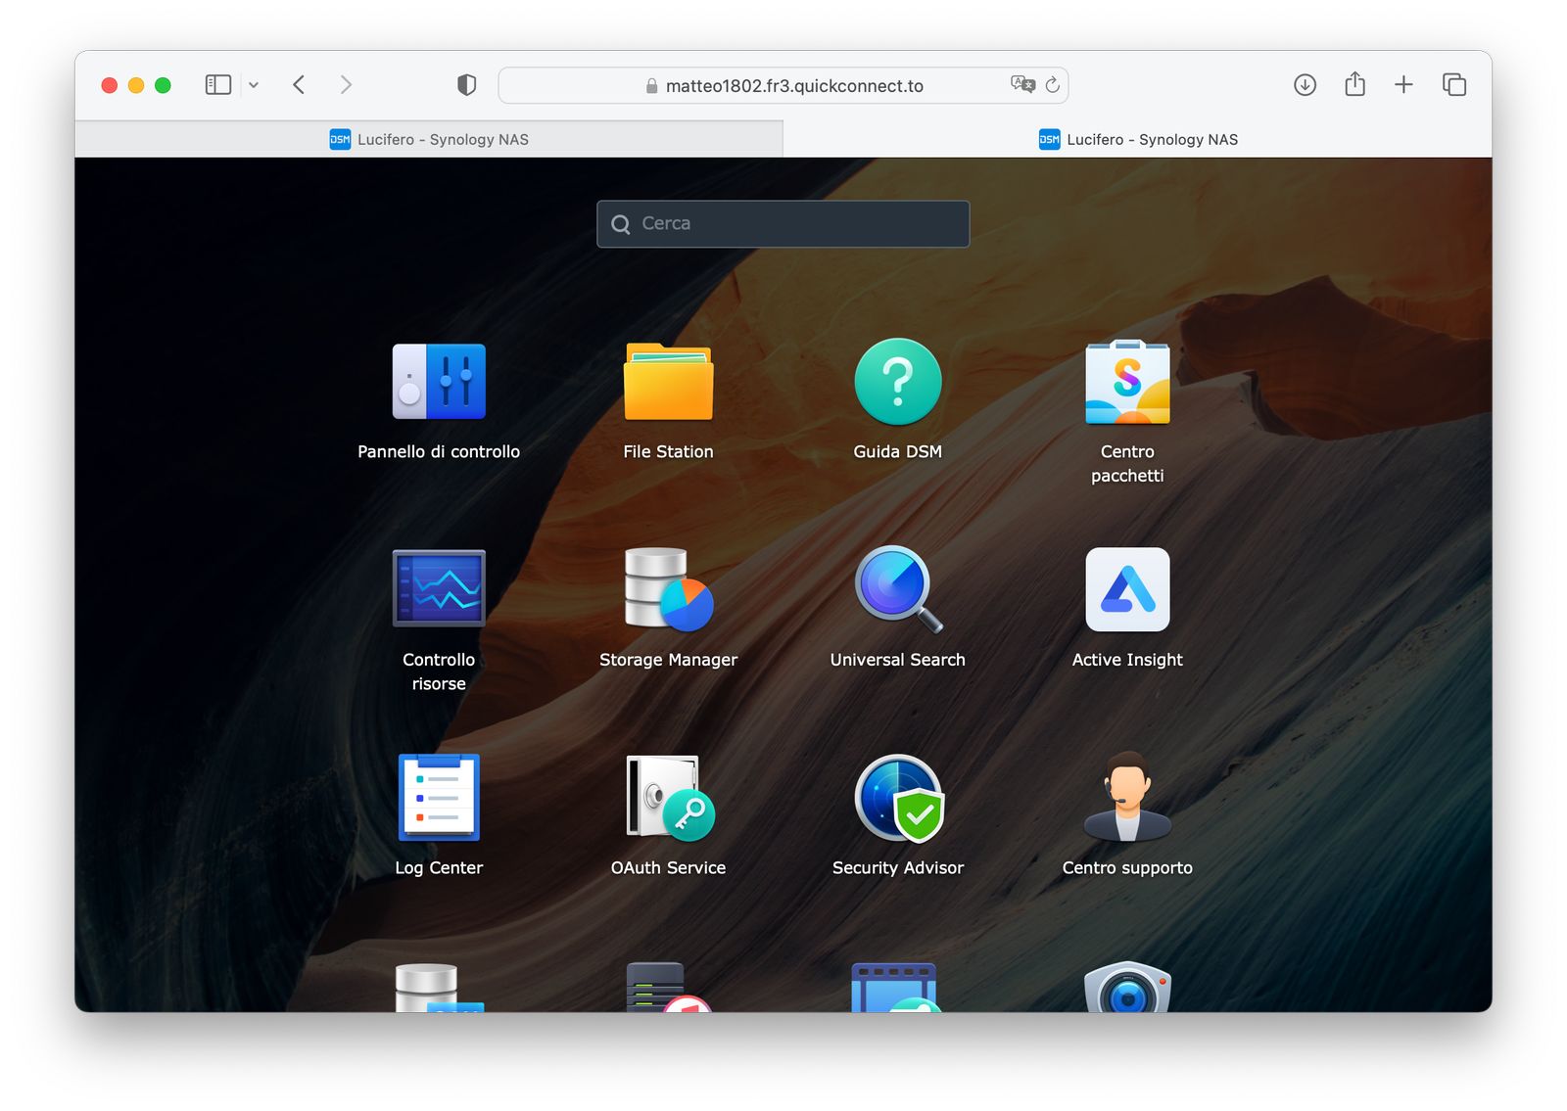Switch to the inactive grey Lucifero - Synology NAS tab

click(x=429, y=139)
